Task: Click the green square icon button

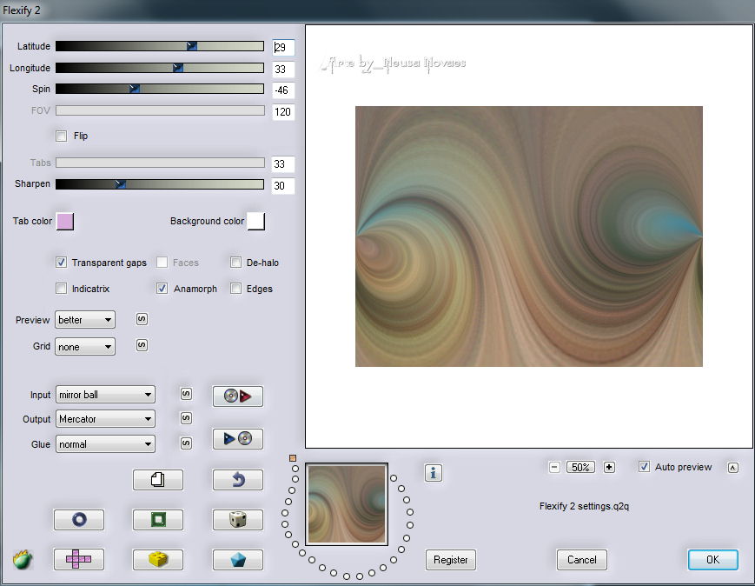Action: pyautogui.click(x=158, y=520)
